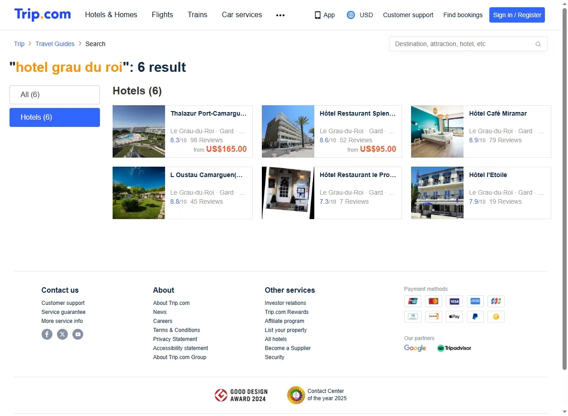Open the Investor relations footer link
The width and height of the screenshot is (568, 416).
[x=285, y=303]
